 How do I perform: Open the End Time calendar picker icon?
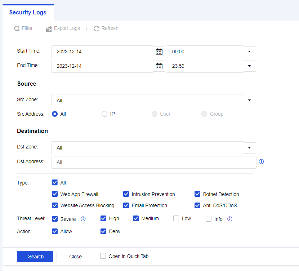pyautogui.click(x=159, y=66)
